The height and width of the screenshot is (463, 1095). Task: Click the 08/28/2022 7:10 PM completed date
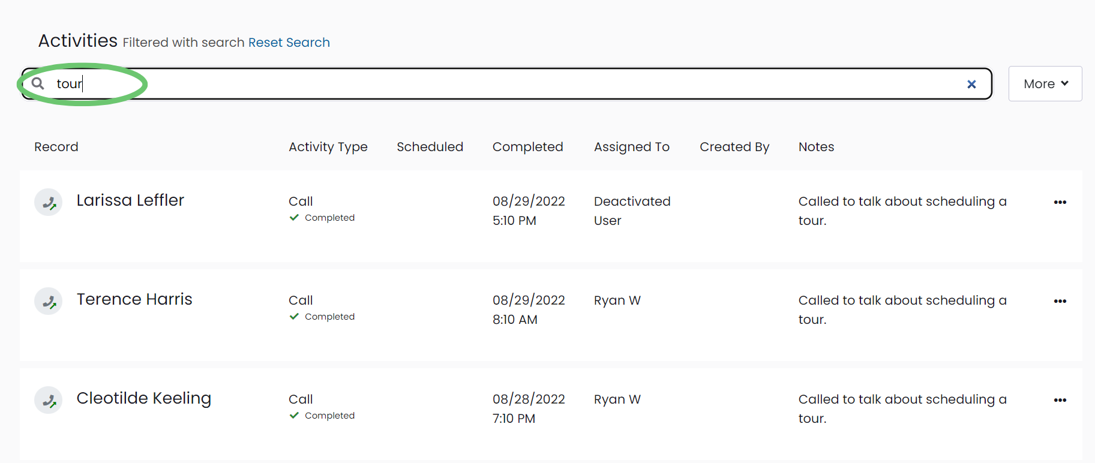coord(529,409)
